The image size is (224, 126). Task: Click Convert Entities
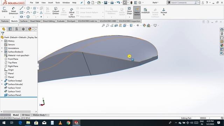point(56,11)
